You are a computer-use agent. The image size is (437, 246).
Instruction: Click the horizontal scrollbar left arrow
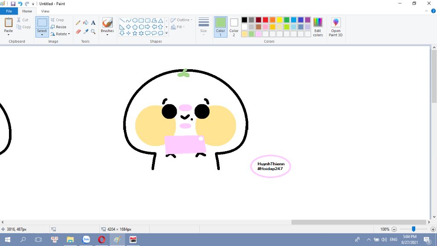tap(3, 222)
